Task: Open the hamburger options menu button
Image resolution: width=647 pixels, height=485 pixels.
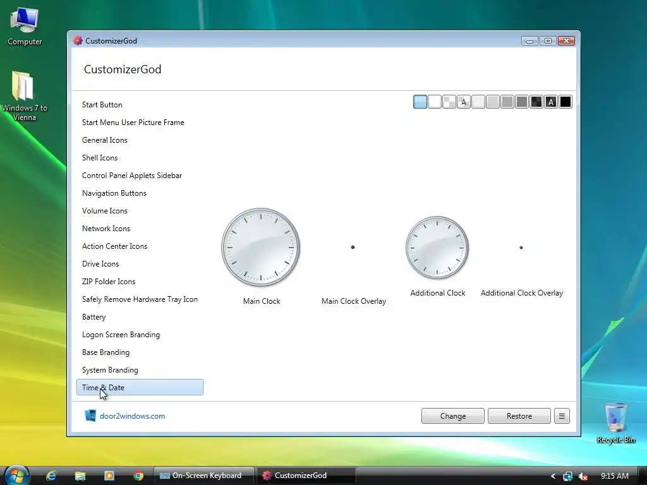Action: (562, 416)
